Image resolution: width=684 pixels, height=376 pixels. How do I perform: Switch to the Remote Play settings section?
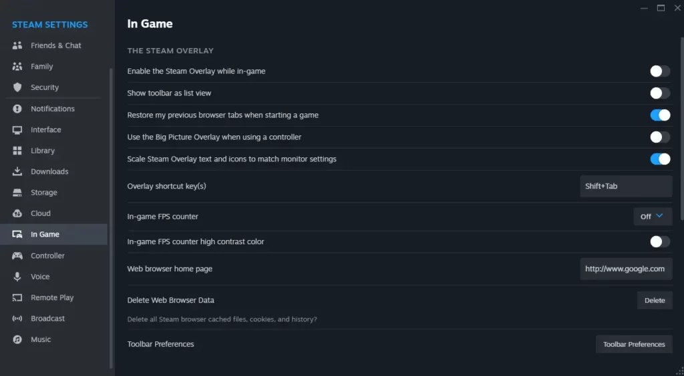[x=52, y=297]
